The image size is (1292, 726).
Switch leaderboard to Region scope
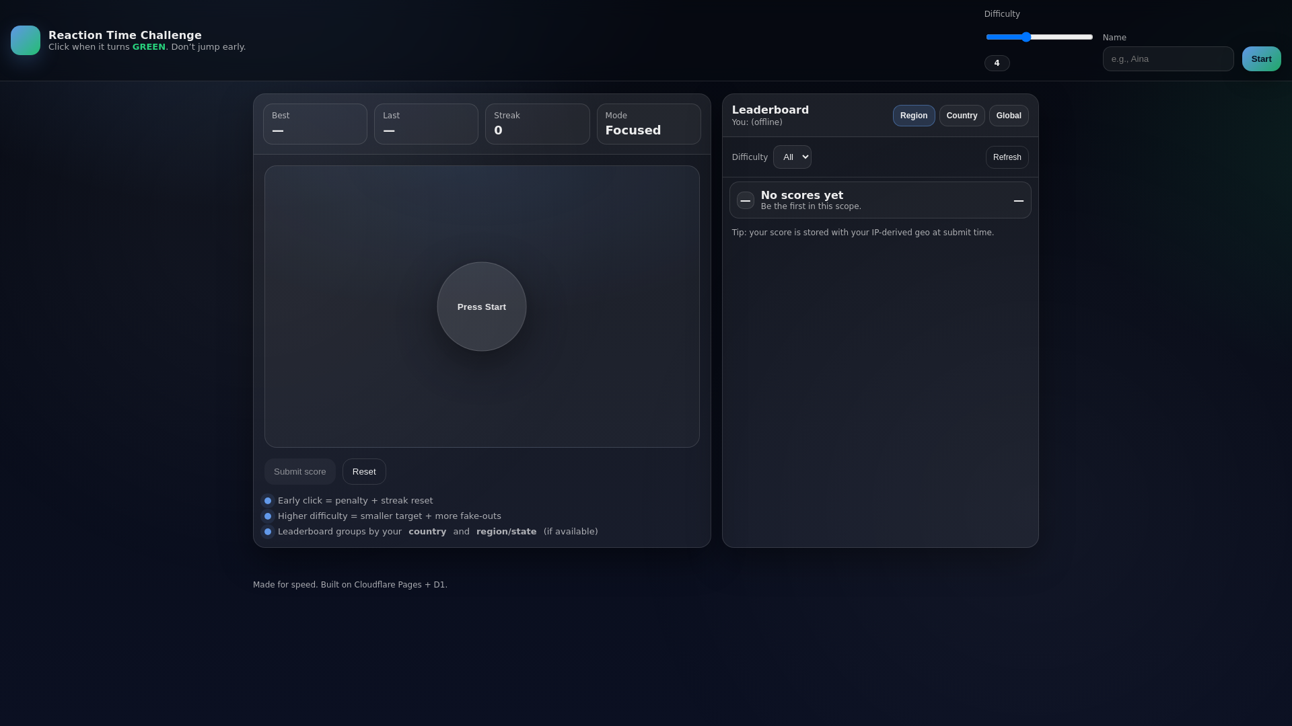tap(914, 116)
